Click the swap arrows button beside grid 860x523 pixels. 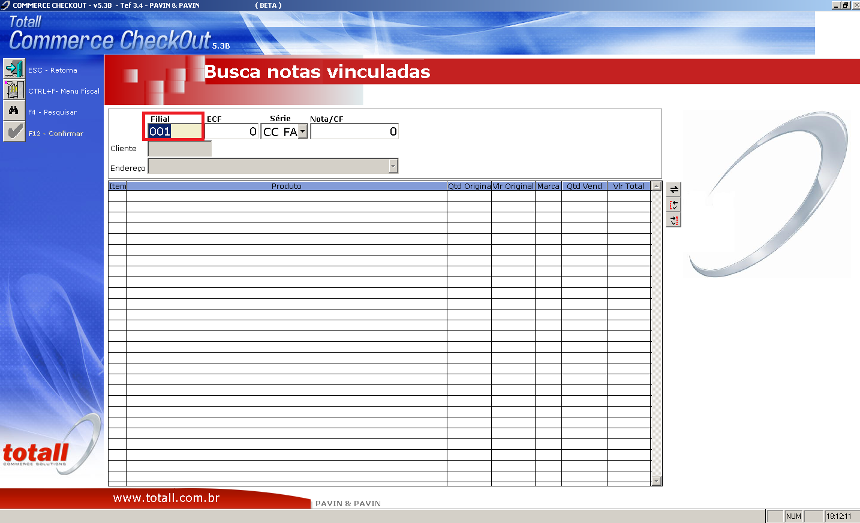[x=674, y=190]
